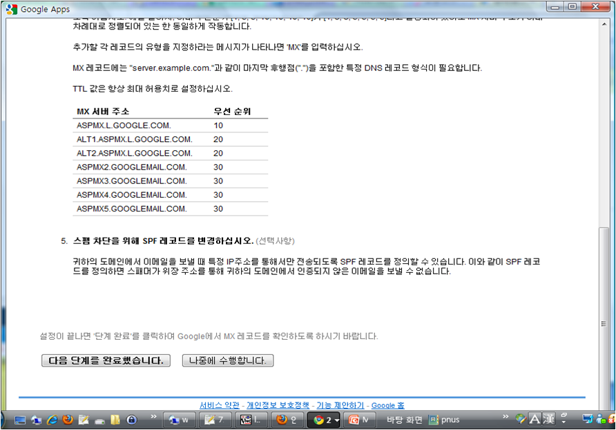Click the globe-with-pencil language bar icon
The image size is (616, 430).
click(521, 419)
